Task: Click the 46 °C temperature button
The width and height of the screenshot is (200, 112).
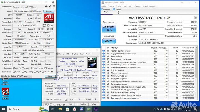Action: pyautogui.click(x=109, y=41)
